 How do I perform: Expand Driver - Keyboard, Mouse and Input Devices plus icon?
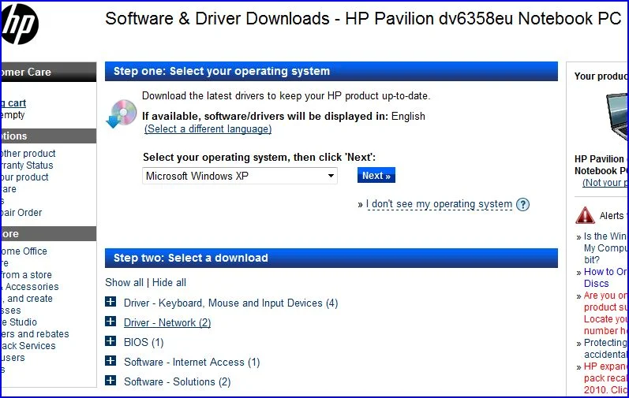point(110,302)
